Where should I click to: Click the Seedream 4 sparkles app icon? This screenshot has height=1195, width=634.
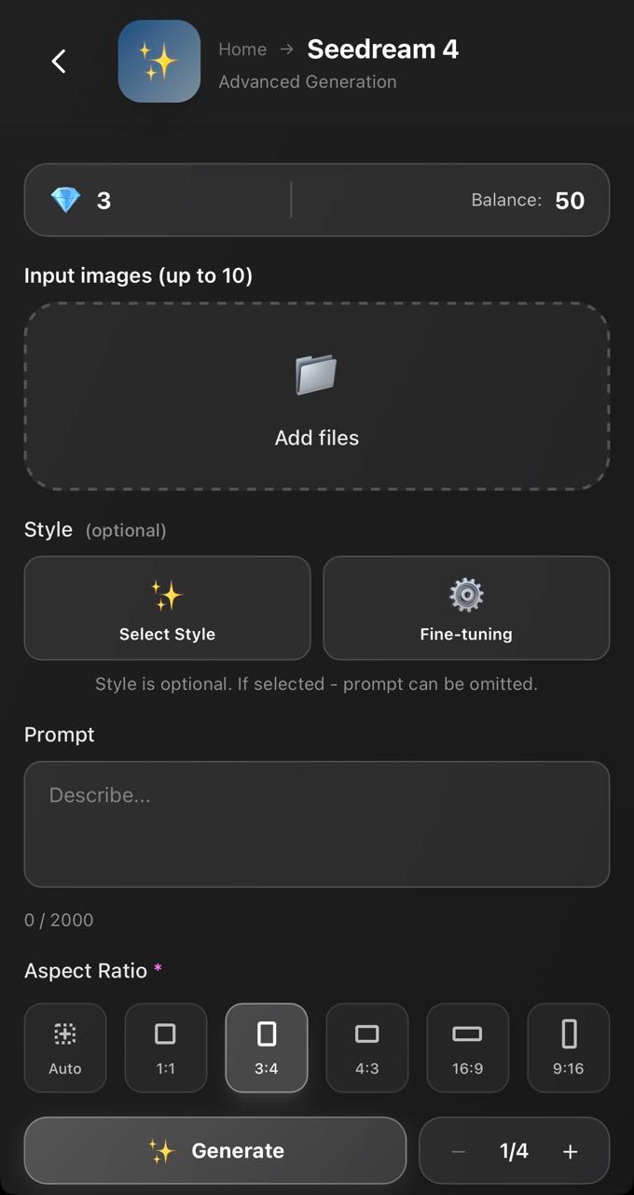point(158,61)
